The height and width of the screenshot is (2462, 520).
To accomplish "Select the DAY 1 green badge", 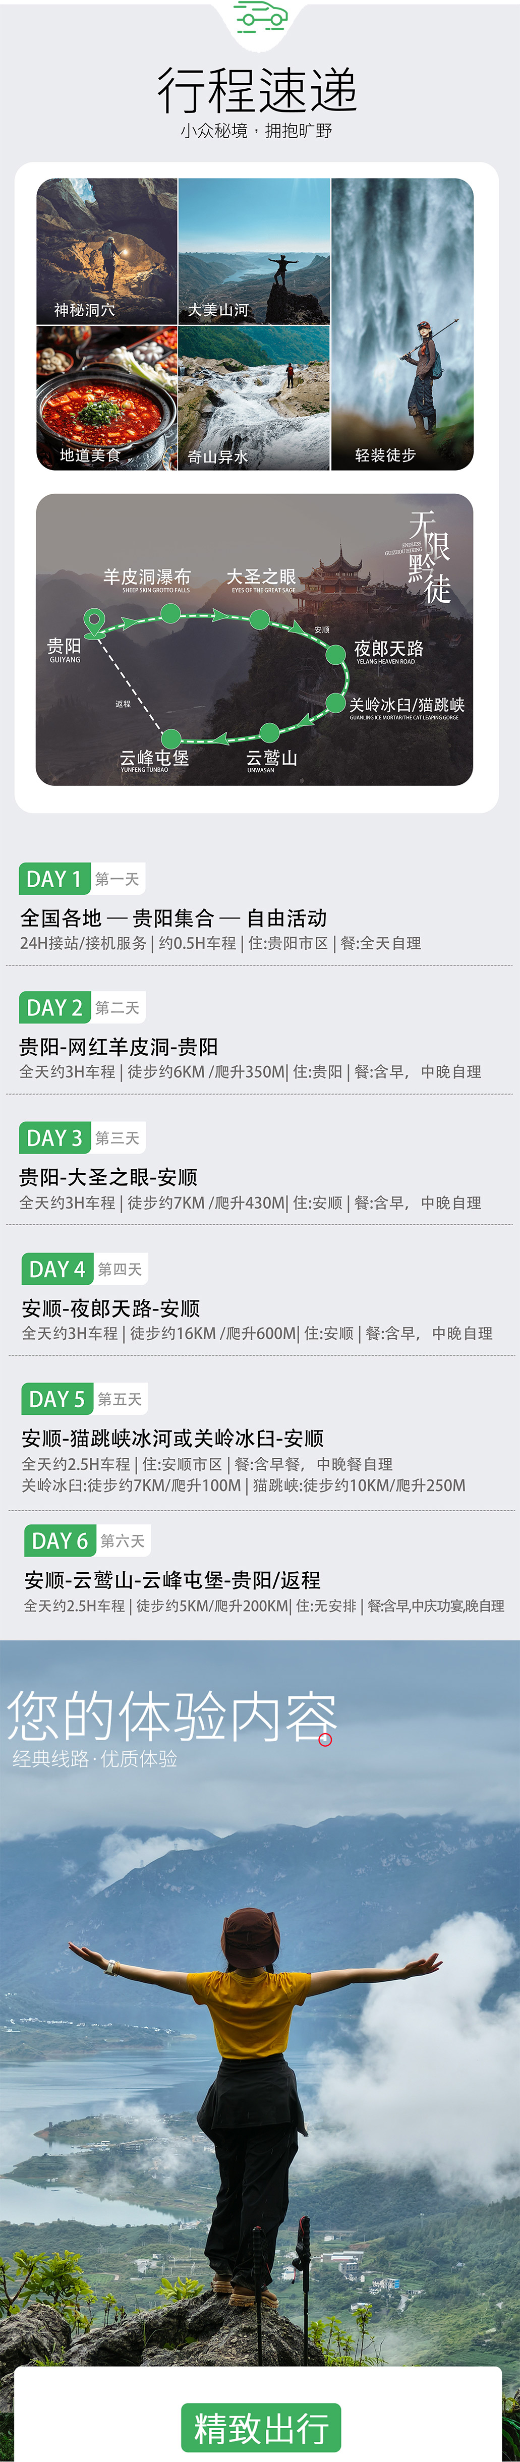I will [x=53, y=878].
